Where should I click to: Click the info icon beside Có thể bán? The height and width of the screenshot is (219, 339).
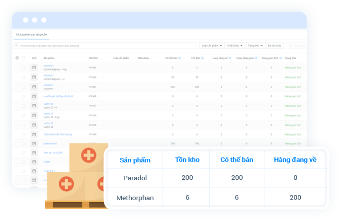pos(179,58)
